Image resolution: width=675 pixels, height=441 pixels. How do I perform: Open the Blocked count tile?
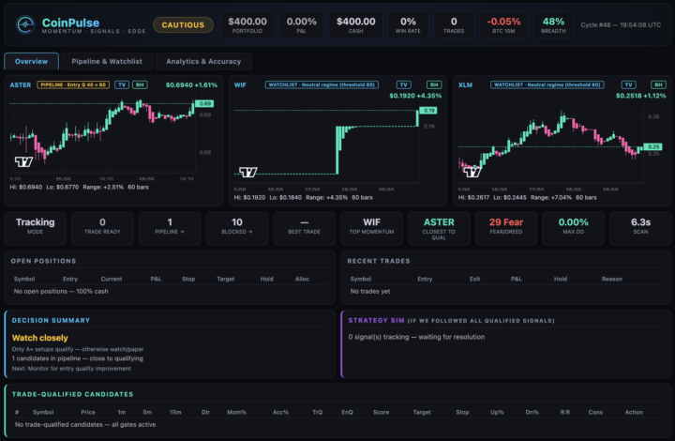(237, 228)
